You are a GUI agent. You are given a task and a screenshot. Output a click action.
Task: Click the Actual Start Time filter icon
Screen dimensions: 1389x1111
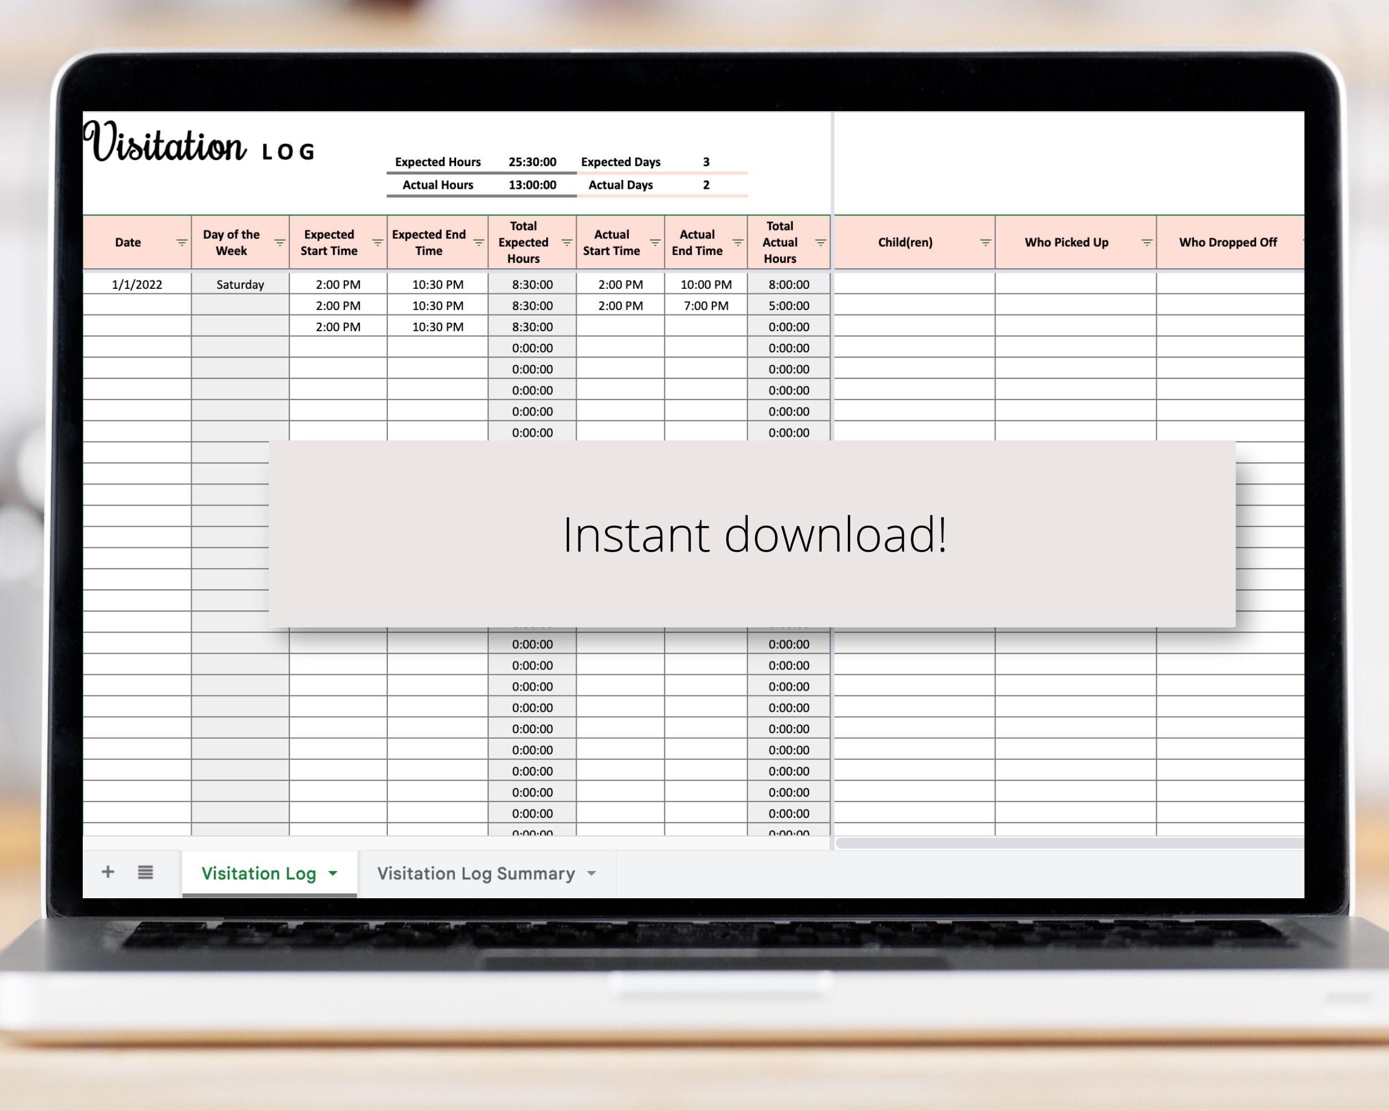pos(657,243)
